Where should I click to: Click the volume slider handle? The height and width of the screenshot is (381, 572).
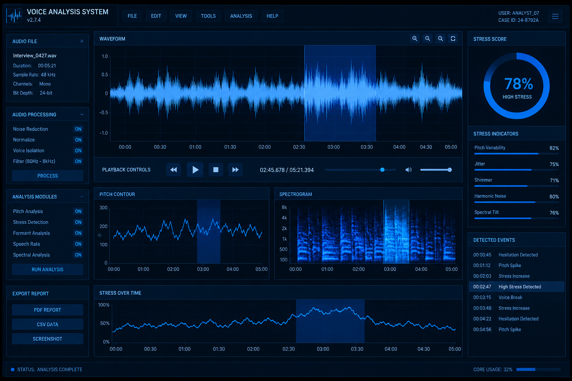pos(450,170)
